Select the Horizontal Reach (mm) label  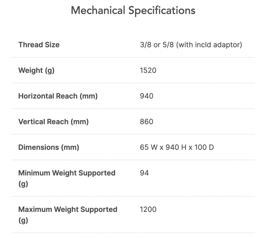58,96
